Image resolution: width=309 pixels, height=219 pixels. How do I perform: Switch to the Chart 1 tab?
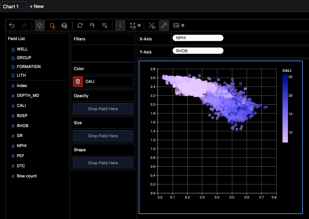(11, 6)
